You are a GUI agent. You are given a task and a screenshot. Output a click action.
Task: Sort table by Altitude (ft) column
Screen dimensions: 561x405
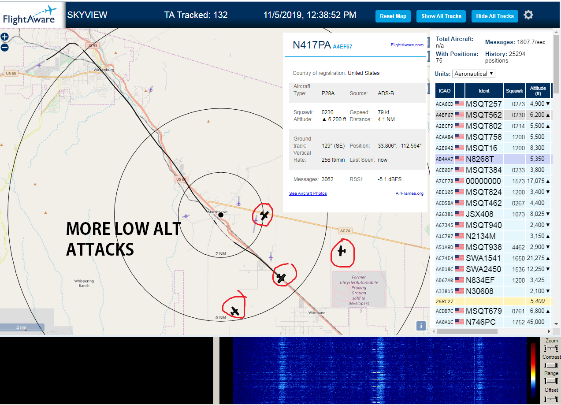[x=538, y=91]
